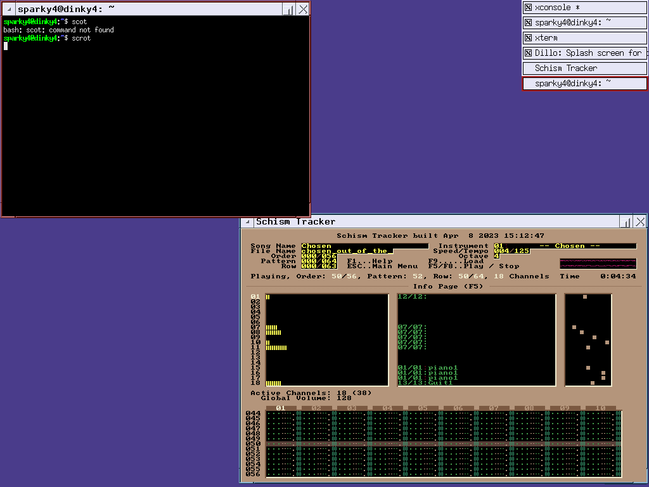Click channel 11 volume bar
649x487 pixels.
pyautogui.click(x=276, y=347)
